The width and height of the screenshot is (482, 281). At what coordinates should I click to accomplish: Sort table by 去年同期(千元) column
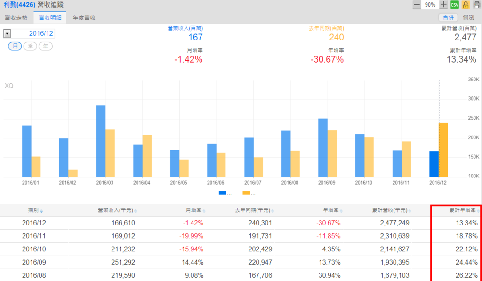(255, 210)
